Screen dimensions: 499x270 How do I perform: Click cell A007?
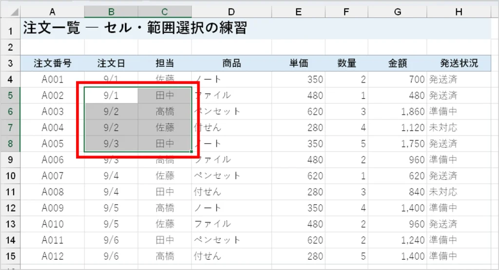53,176
